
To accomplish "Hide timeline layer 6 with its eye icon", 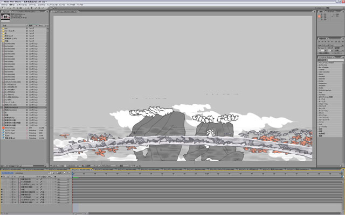I will click(x=2, y=192).
